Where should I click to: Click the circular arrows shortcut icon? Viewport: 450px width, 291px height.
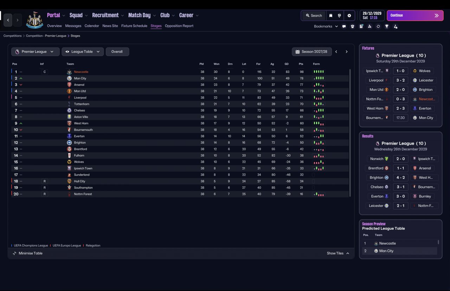click(x=378, y=26)
